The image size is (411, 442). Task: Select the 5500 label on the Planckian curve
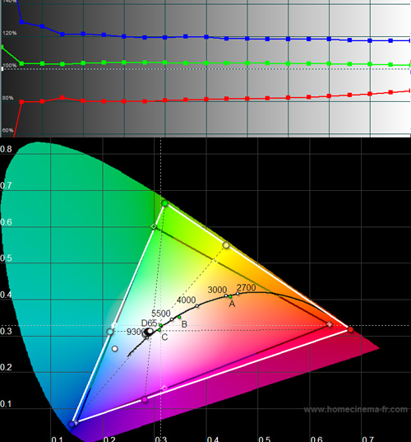click(161, 313)
